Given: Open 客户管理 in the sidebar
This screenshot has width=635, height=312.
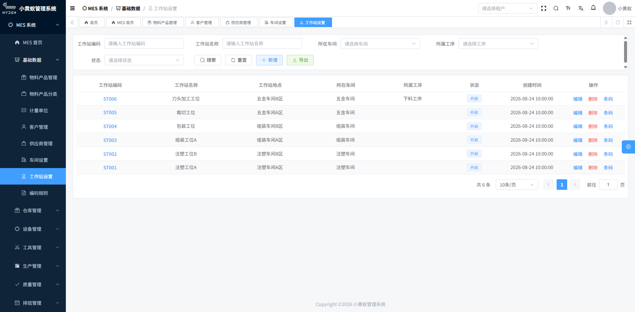Looking at the screenshot, I should pyautogui.click(x=33, y=127).
